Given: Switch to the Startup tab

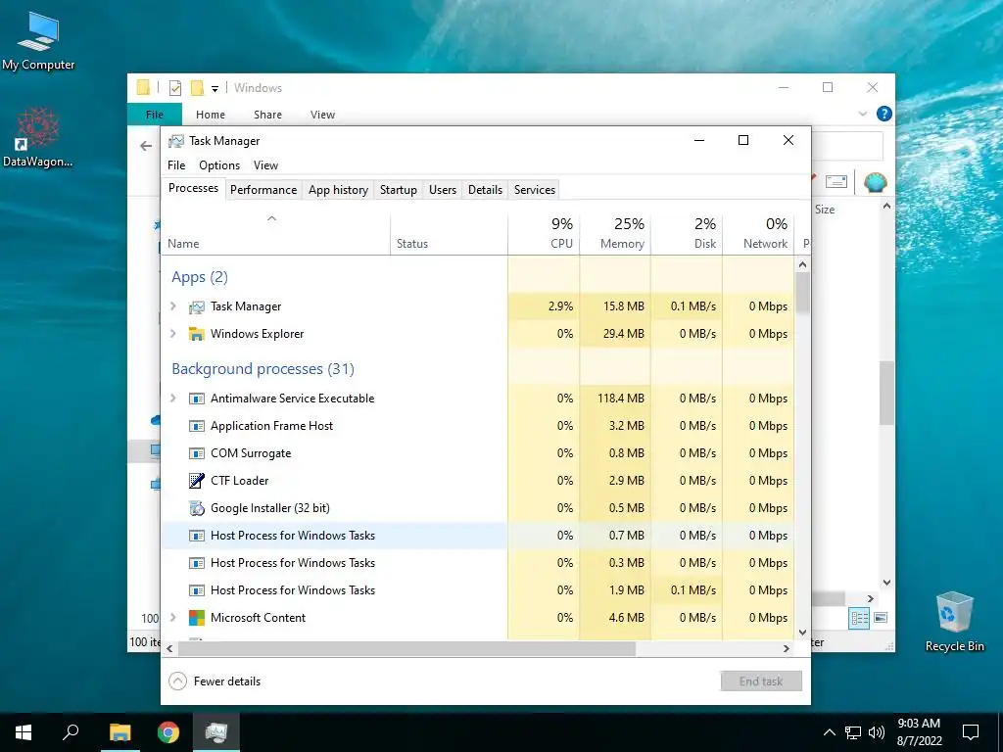Looking at the screenshot, I should pos(398,189).
